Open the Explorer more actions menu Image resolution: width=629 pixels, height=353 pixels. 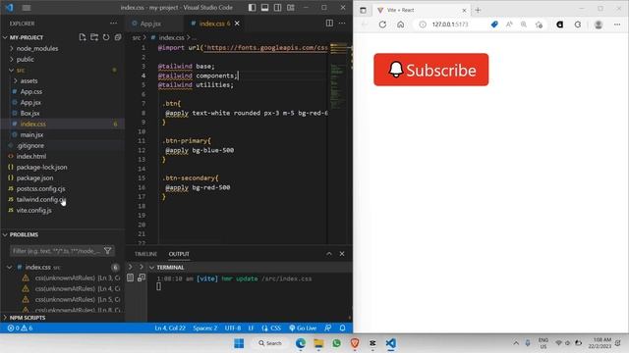click(114, 24)
